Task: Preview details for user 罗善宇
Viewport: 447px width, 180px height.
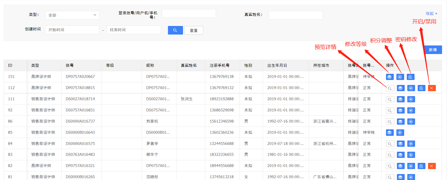Action: click(x=390, y=144)
